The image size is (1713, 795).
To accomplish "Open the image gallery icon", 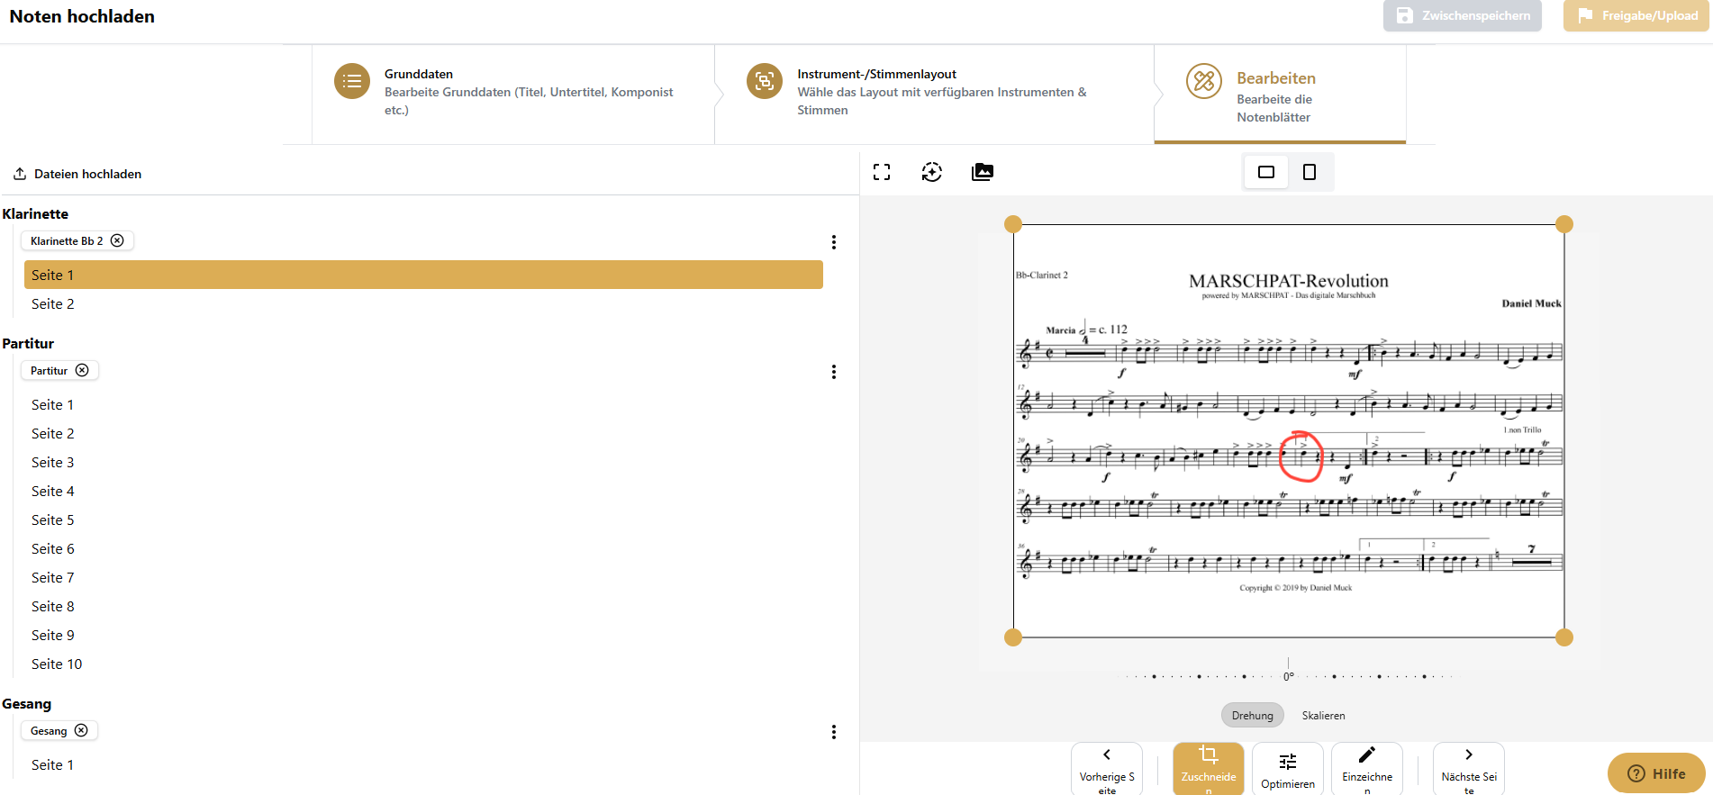I will click(983, 172).
